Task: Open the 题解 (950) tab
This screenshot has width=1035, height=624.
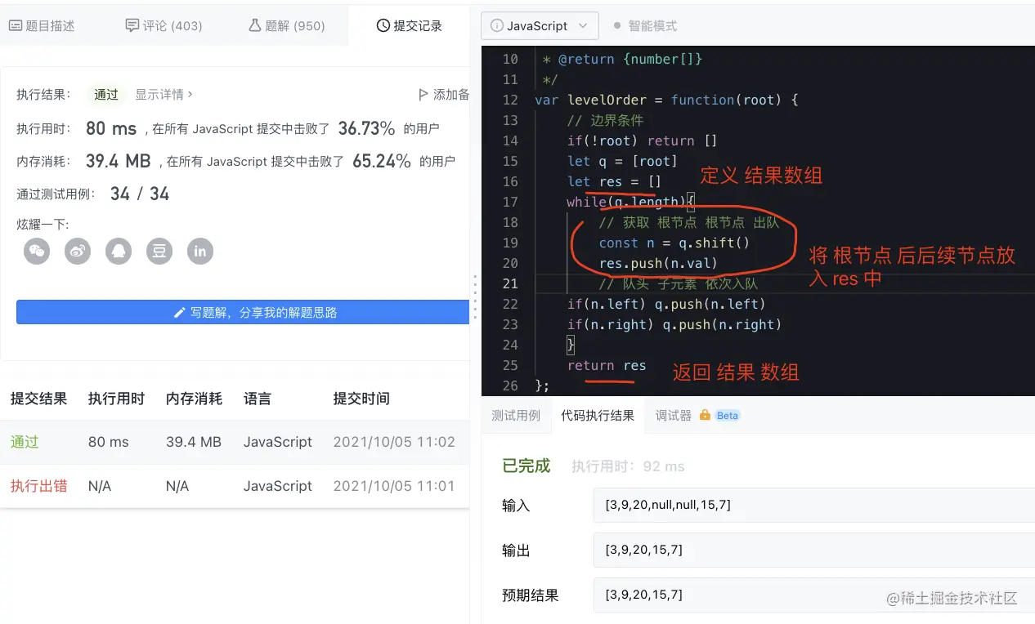Action: [x=286, y=26]
